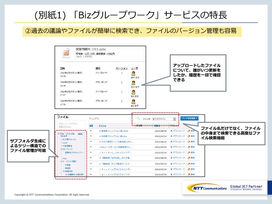Select 未分類のファイル folder in tree
272x204 pixels.
[69, 139]
